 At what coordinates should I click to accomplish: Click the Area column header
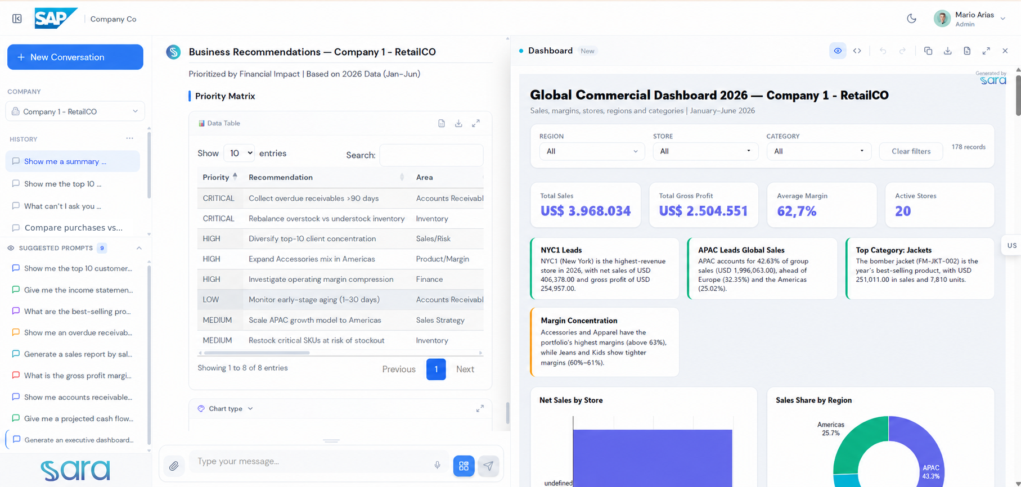[425, 177]
